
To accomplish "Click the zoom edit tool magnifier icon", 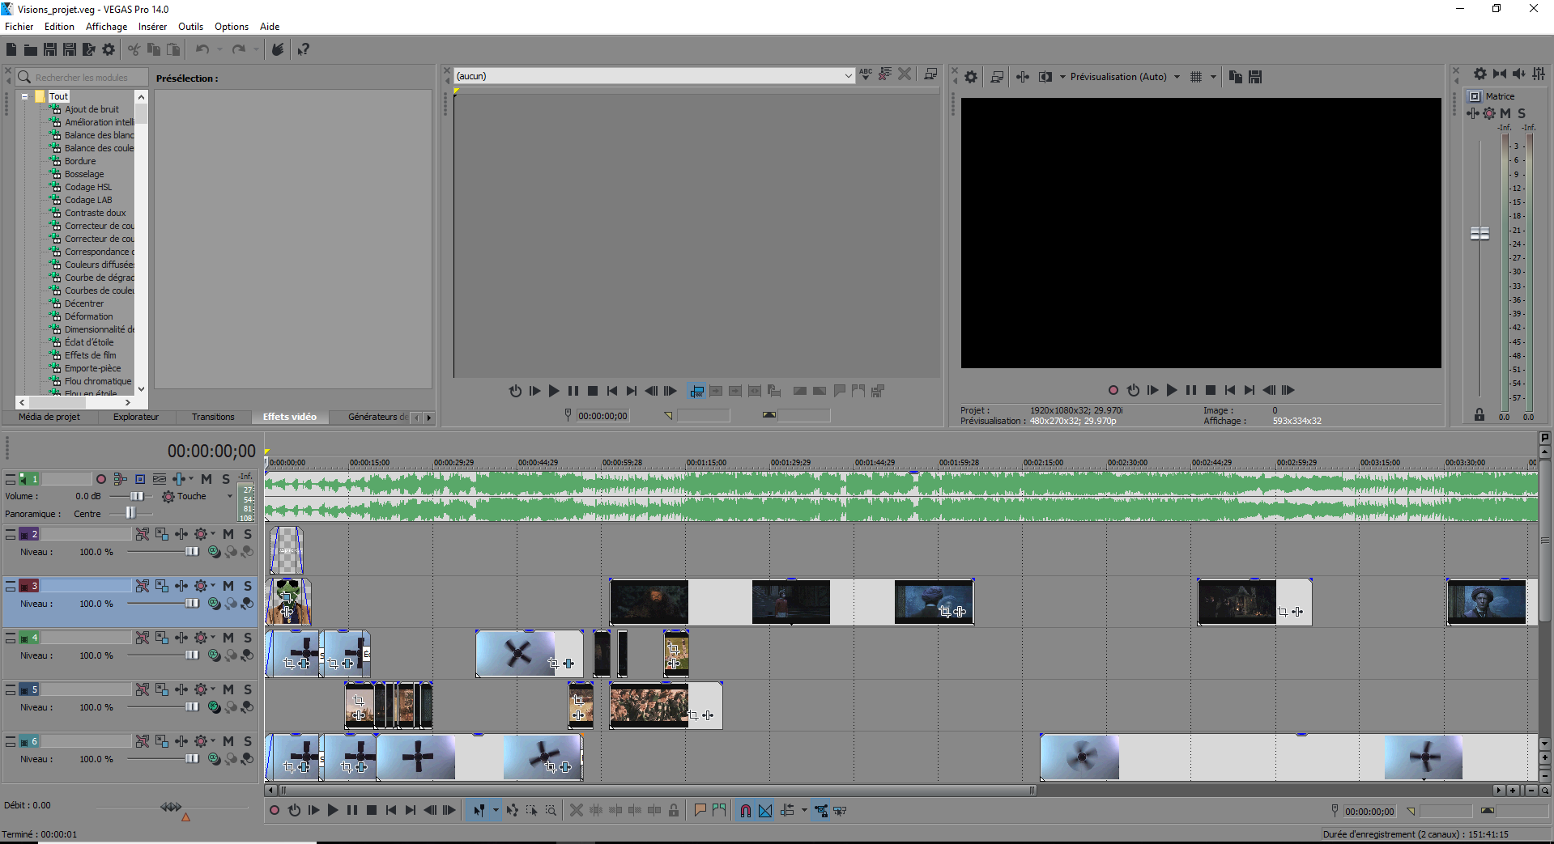I will click(x=551, y=810).
